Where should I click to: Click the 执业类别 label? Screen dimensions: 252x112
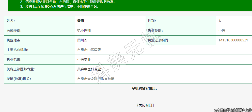[155, 31]
